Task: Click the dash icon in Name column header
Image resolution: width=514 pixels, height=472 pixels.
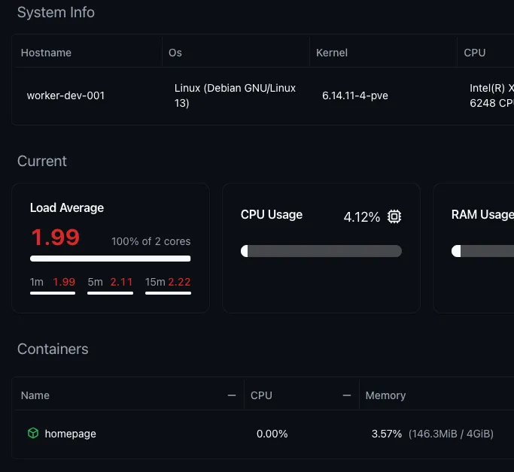Action: 232,395
